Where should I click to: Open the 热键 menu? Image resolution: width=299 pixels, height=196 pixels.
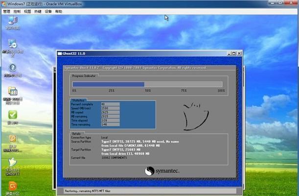click(38, 11)
